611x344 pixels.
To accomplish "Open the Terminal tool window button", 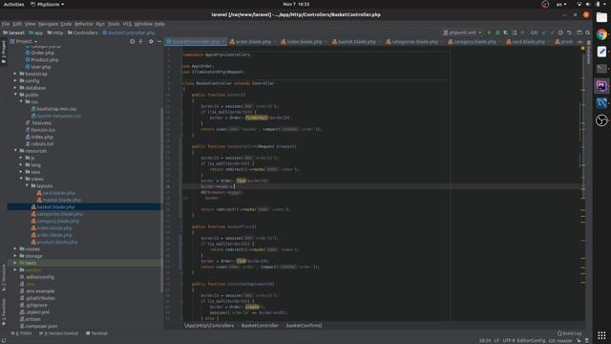I will 96,333.
